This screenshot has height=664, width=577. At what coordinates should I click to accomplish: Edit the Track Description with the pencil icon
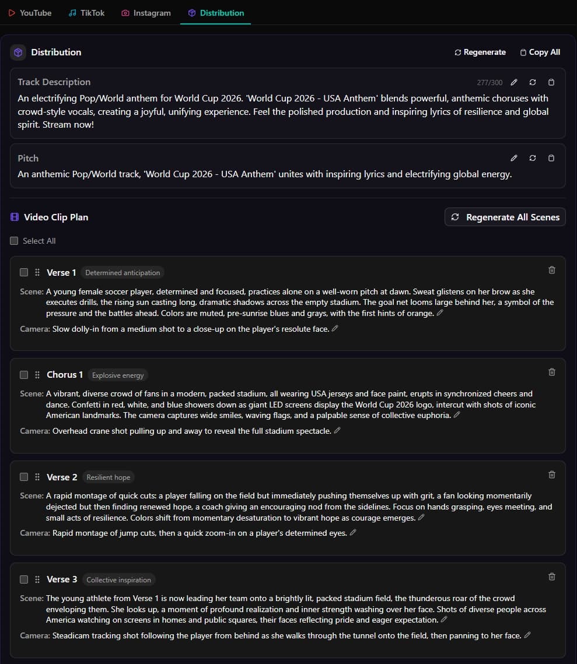tap(513, 82)
